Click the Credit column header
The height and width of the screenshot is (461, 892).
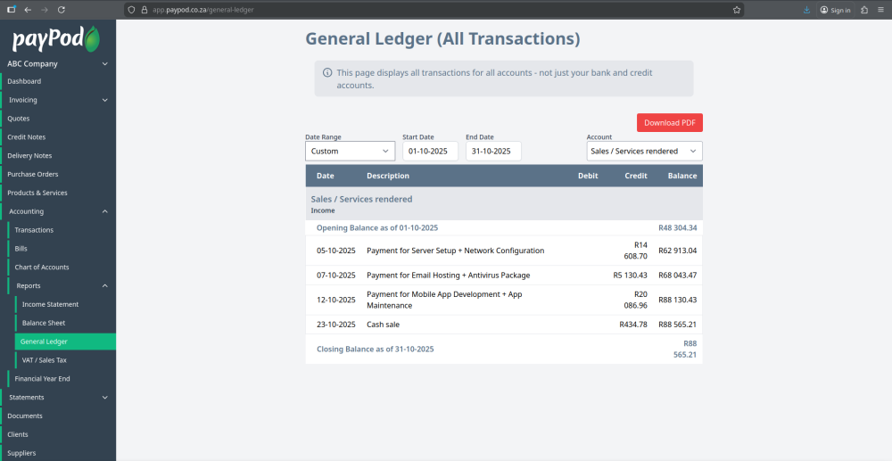636,176
